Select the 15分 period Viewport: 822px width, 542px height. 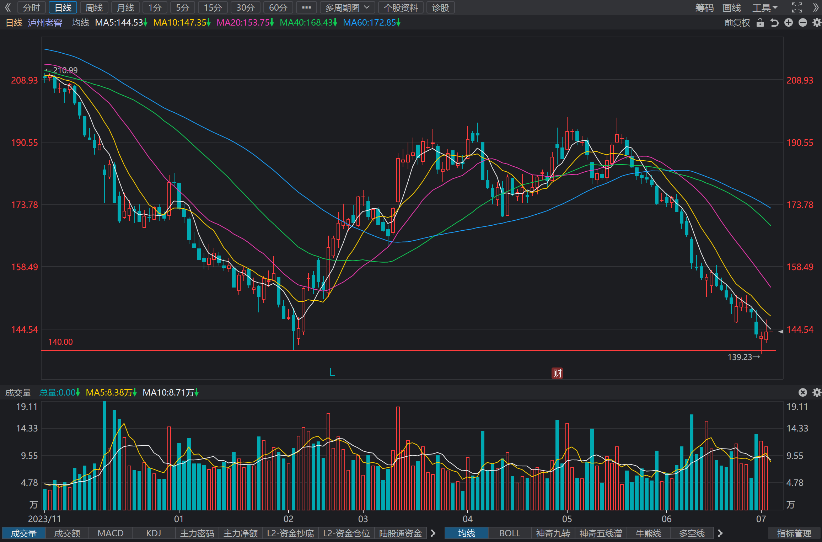click(x=213, y=7)
